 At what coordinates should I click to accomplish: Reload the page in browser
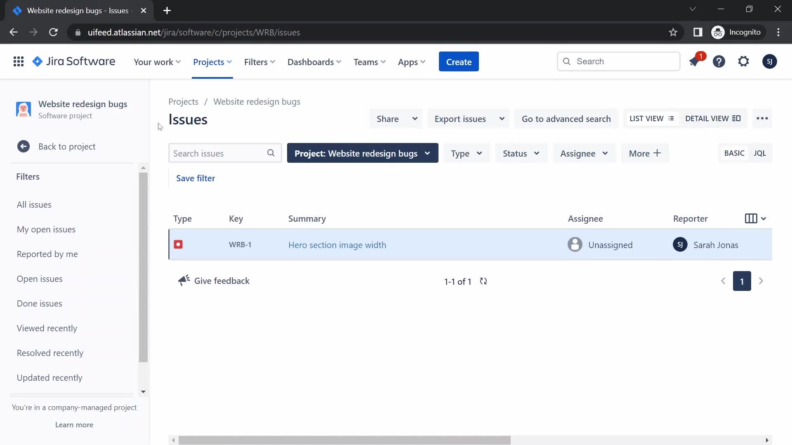tap(53, 32)
